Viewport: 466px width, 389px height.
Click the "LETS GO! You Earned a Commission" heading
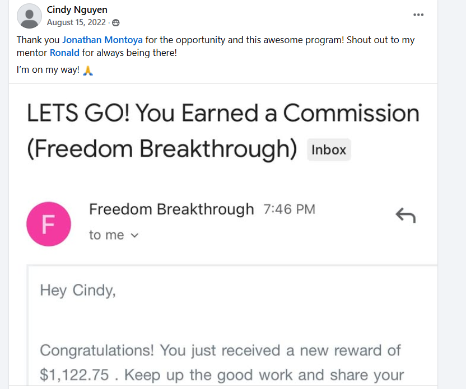[223, 114]
